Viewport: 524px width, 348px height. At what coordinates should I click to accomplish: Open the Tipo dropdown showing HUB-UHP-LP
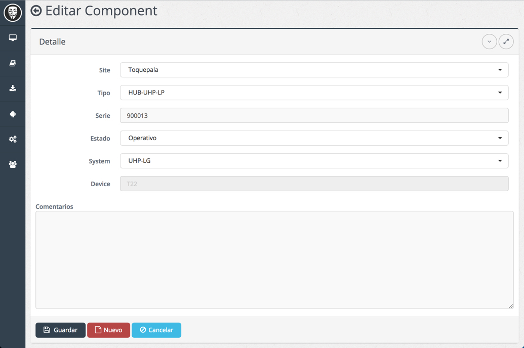[x=314, y=93]
